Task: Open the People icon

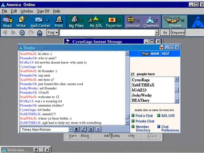Action: tap(171, 19)
